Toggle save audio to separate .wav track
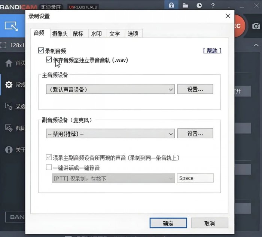262x237 pixels. pyautogui.click(x=49, y=60)
